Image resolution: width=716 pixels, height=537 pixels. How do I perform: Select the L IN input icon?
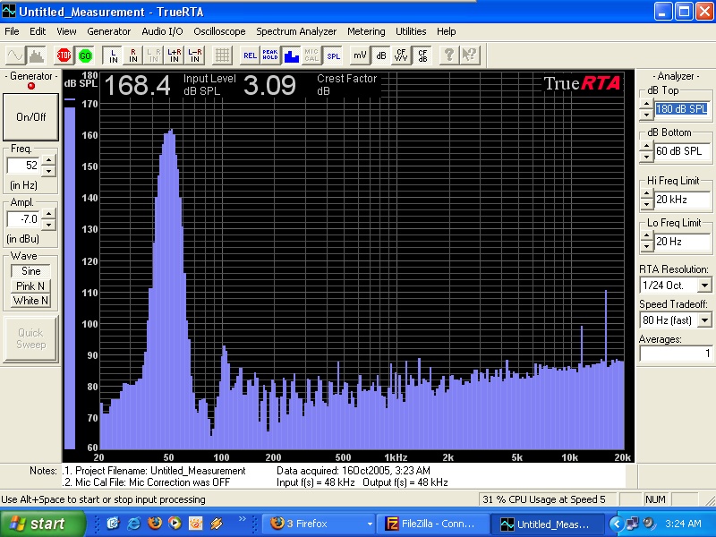click(113, 55)
